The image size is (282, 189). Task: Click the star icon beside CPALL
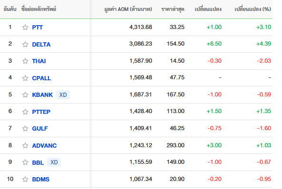[25, 78]
